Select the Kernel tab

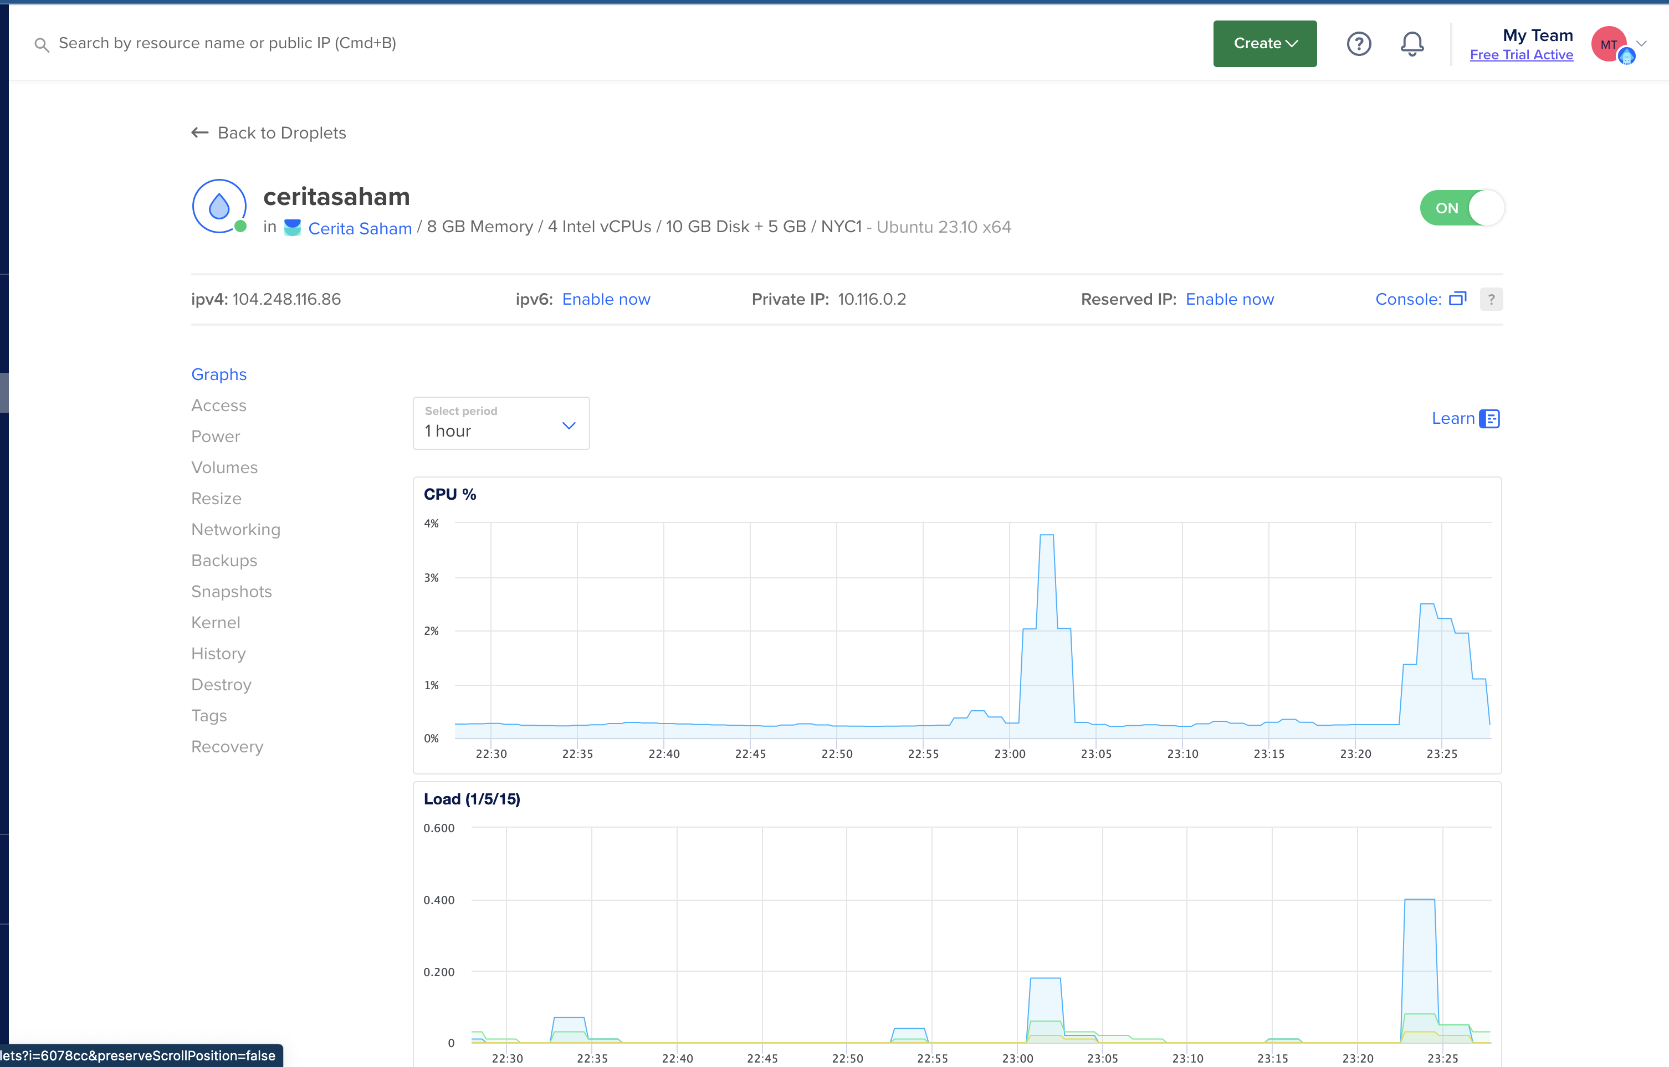(x=216, y=622)
